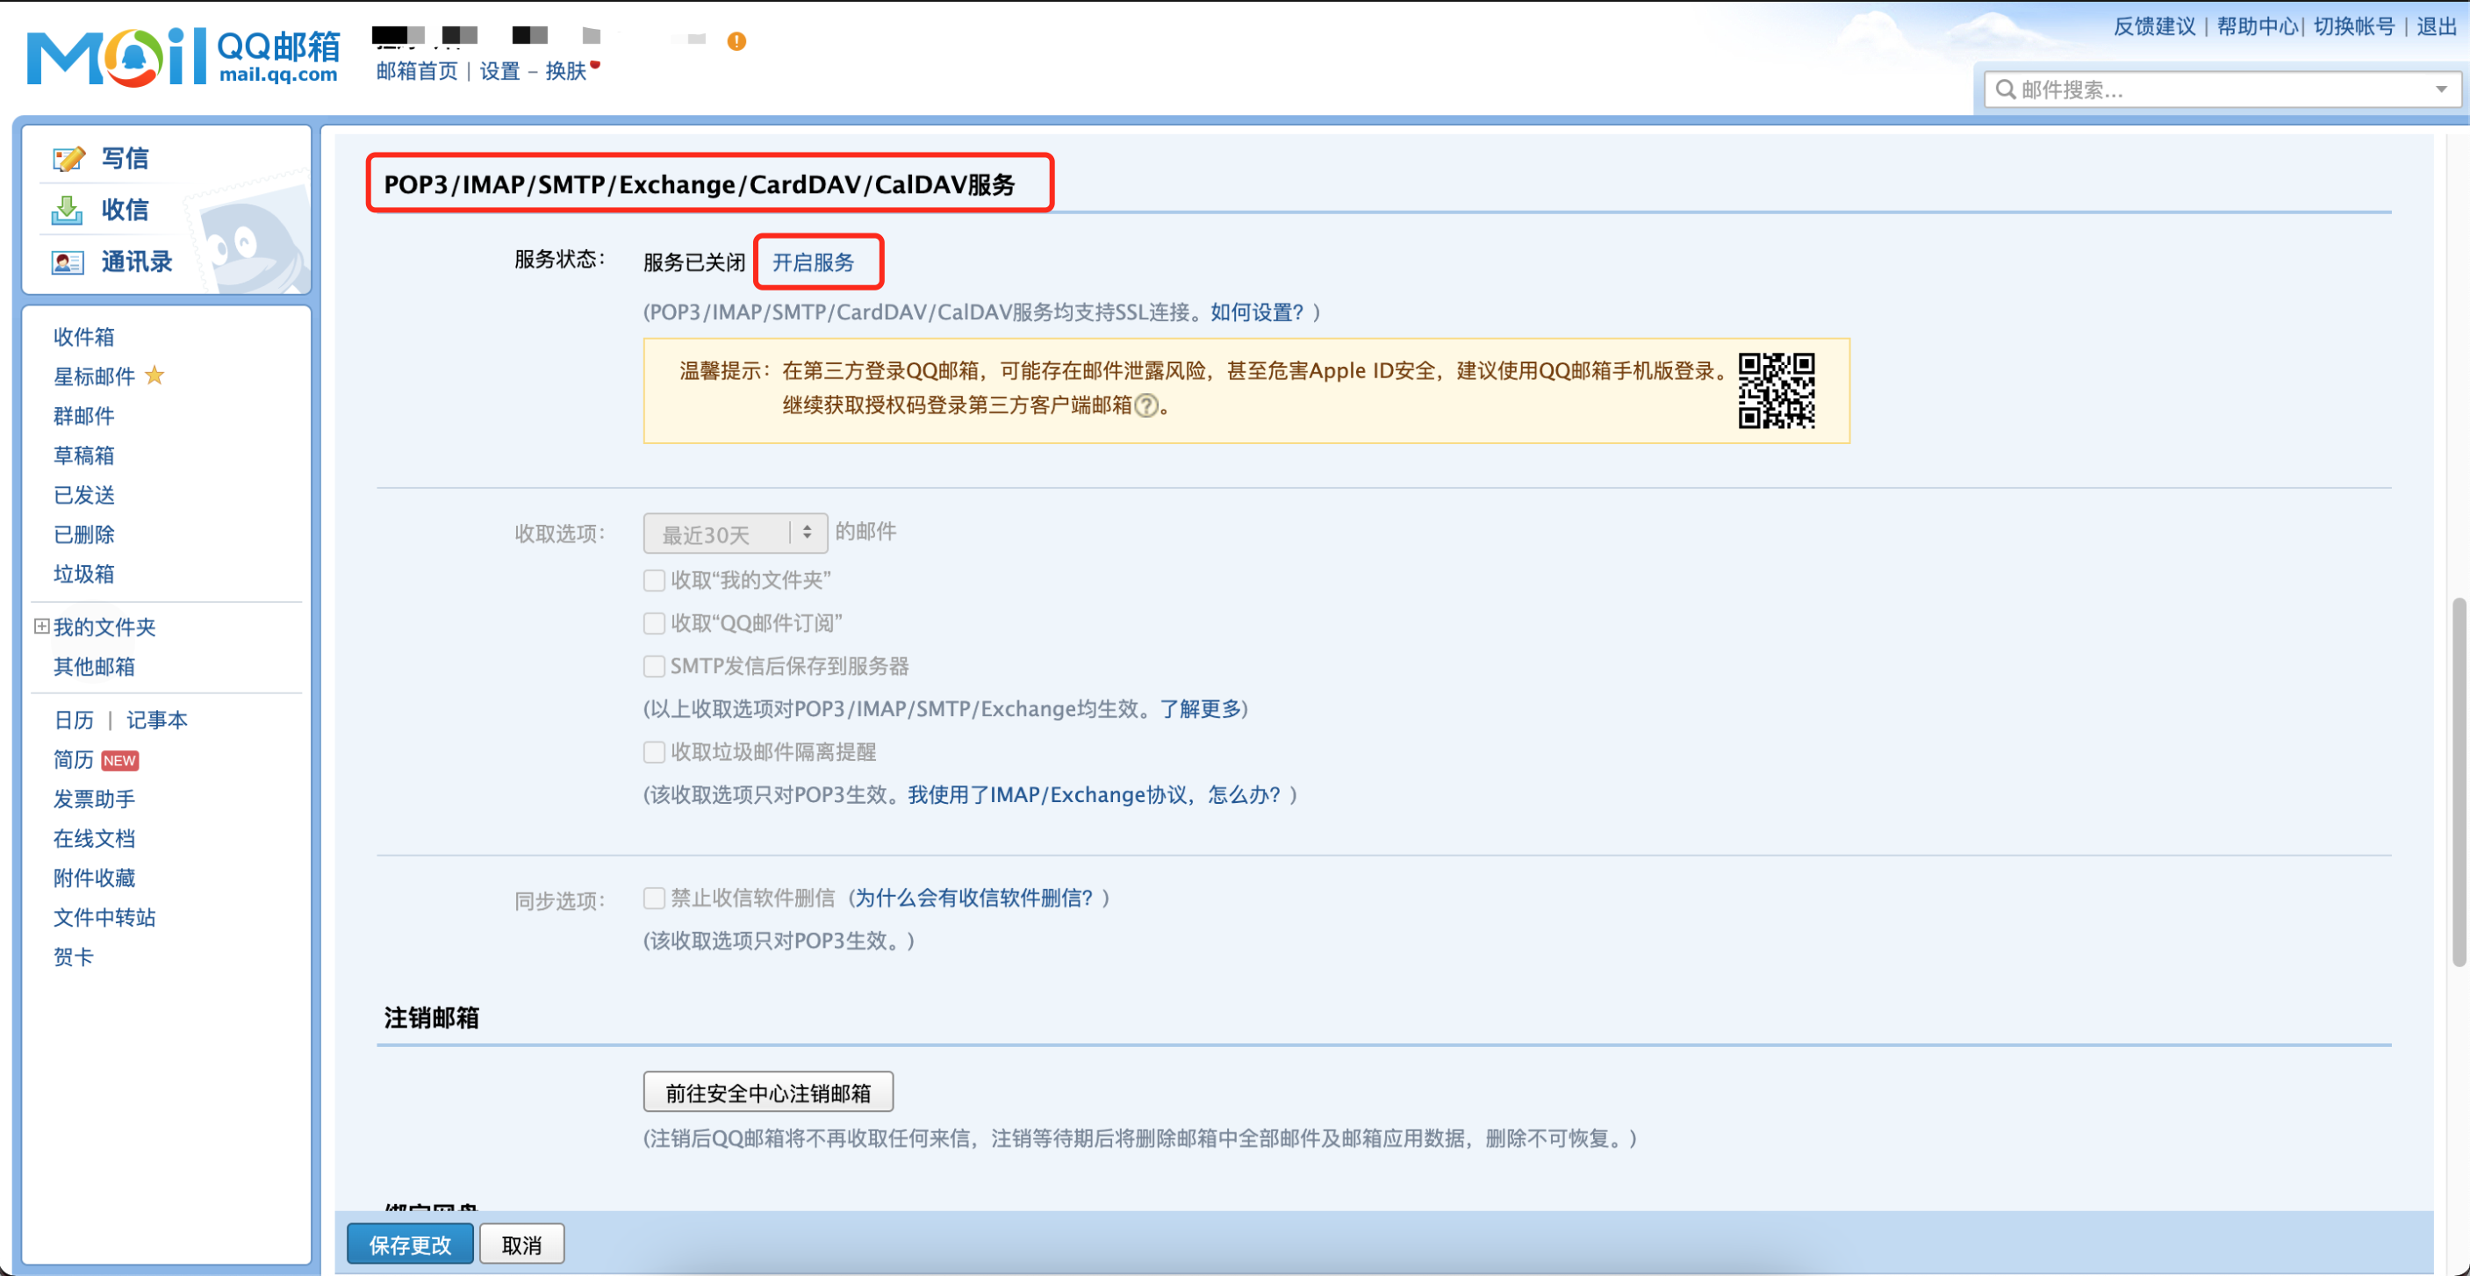This screenshot has width=2470, height=1276.
Task: Click 退出 to log out
Action: coord(2437,25)
